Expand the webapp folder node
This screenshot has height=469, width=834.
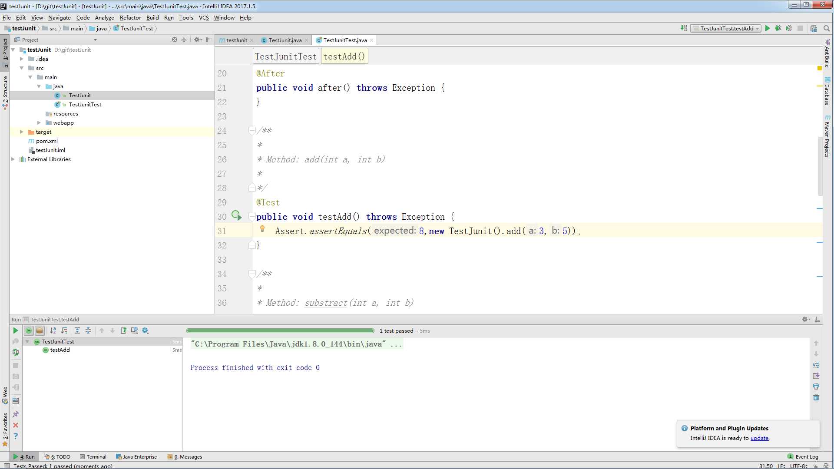click(x=39, y=123)
